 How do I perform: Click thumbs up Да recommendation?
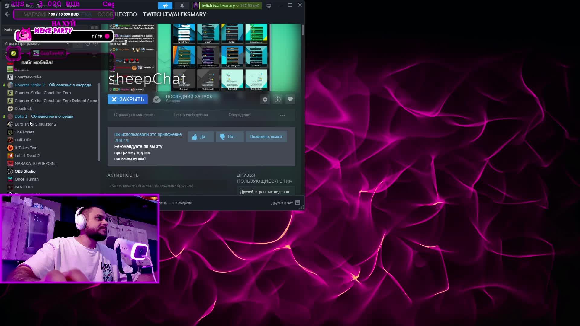coord(201,137)
